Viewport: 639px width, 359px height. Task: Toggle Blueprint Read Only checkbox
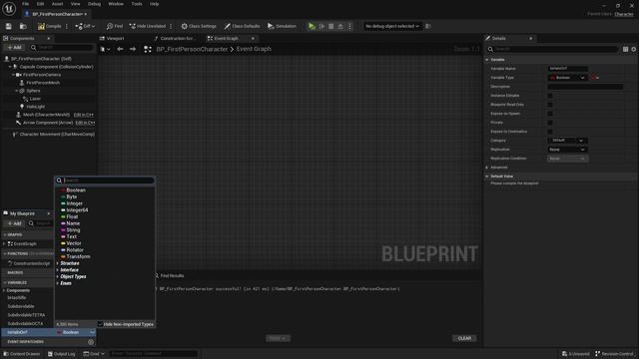pos(550,105)
